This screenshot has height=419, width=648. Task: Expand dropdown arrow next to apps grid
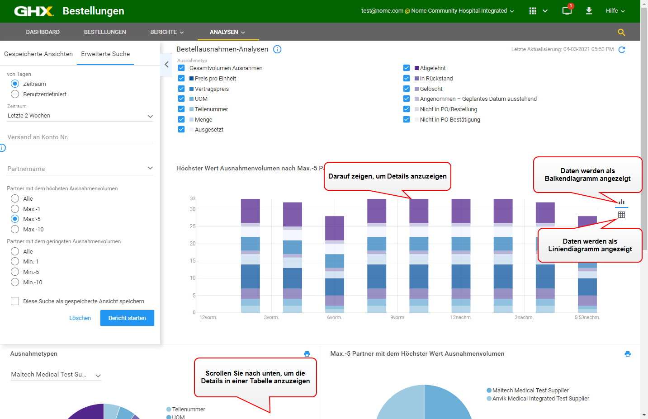(x=545, y=11)
